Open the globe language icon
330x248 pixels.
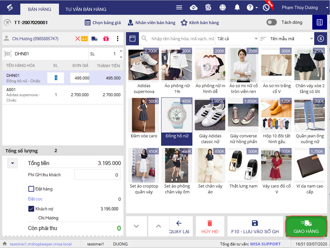222,8
